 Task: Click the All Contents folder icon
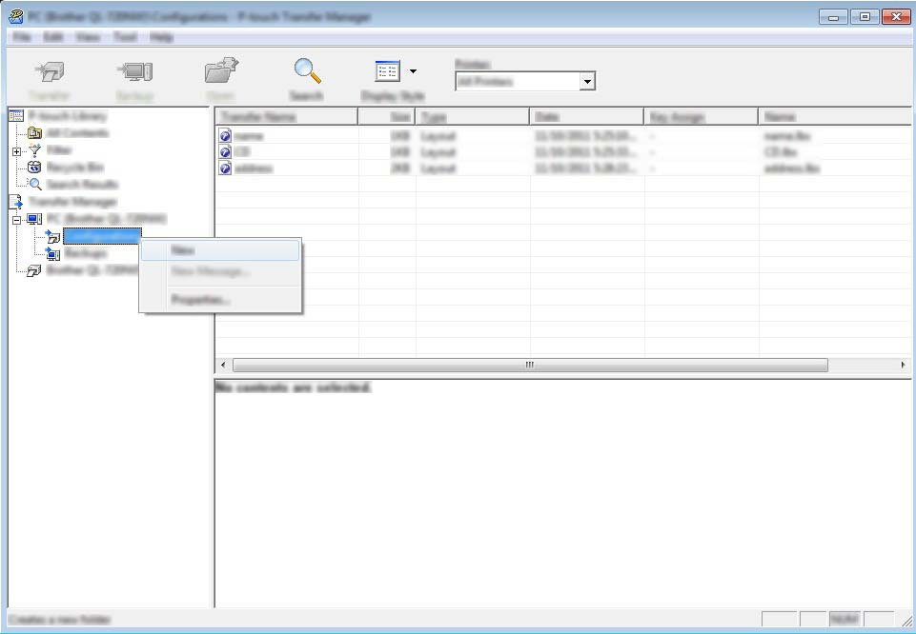pyautogui.click(x=35, y=133)
